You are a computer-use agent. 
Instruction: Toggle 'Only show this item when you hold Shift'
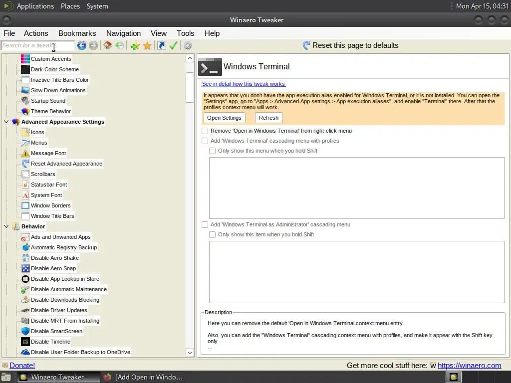212,234
